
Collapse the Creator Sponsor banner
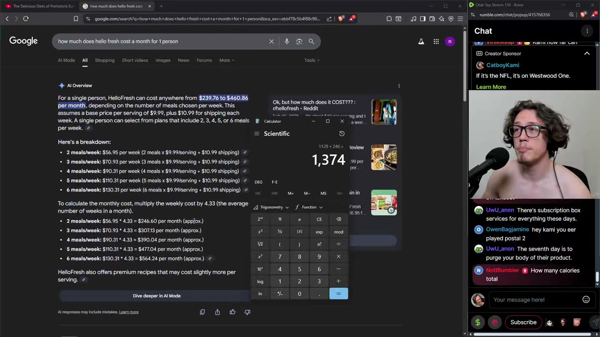point(587,53)
